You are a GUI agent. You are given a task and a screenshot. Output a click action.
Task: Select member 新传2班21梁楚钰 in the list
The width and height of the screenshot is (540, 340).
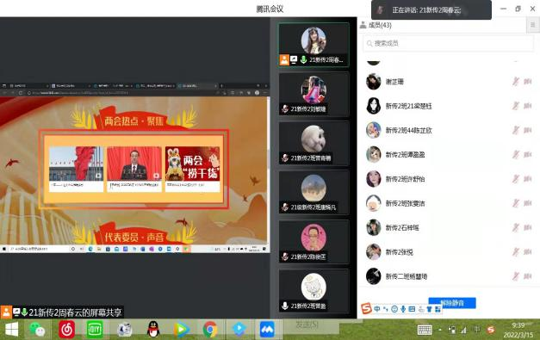click(448, 106)
